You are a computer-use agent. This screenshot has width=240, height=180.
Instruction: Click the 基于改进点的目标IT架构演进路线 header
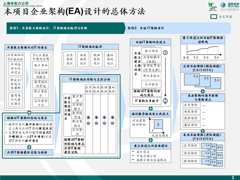click(x=203, y=40)
